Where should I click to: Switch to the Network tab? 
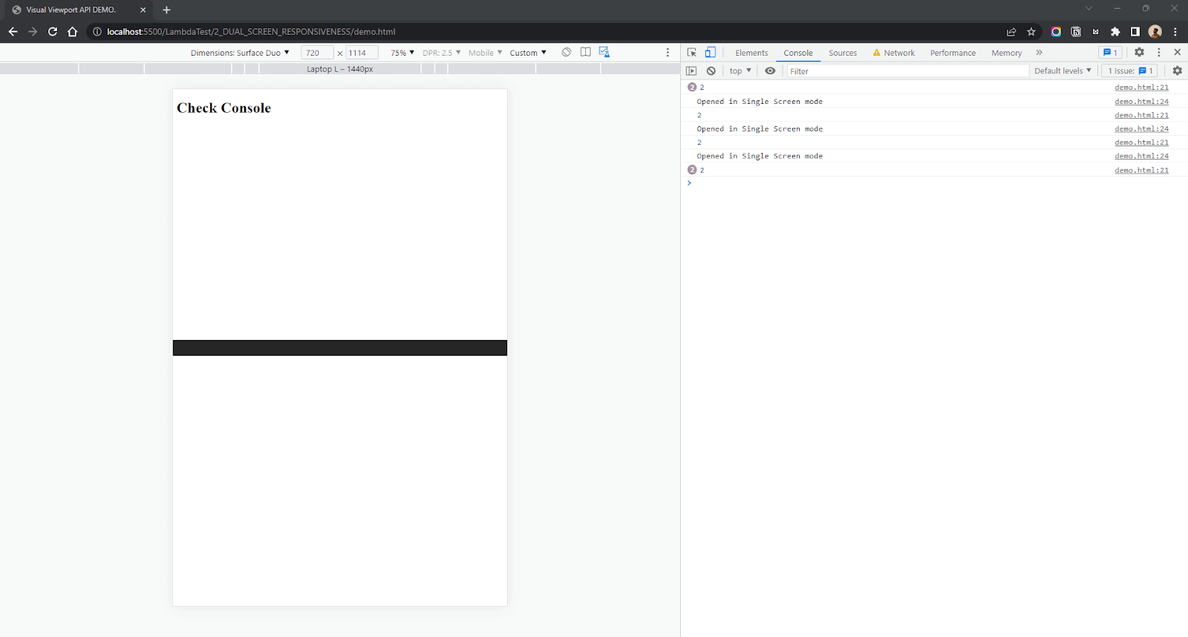[893, 53]
